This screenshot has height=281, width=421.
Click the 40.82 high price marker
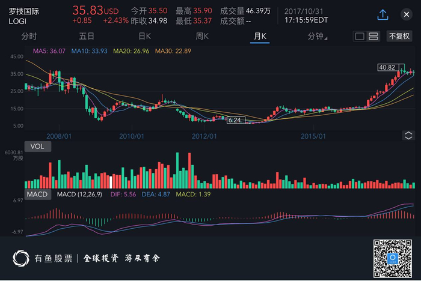pos(389,67)
